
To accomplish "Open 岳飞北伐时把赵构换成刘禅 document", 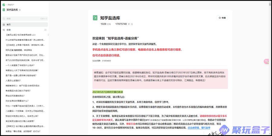I will [25, 60].
